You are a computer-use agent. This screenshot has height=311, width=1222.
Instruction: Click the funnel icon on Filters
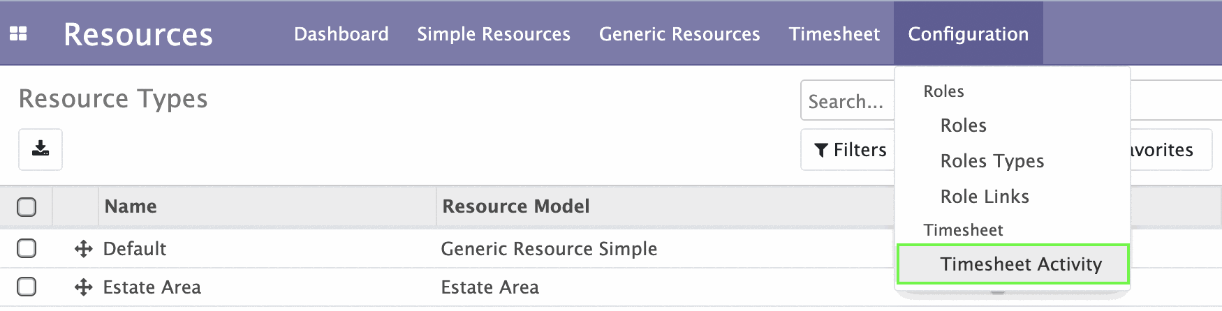click(x=822, y=150)
